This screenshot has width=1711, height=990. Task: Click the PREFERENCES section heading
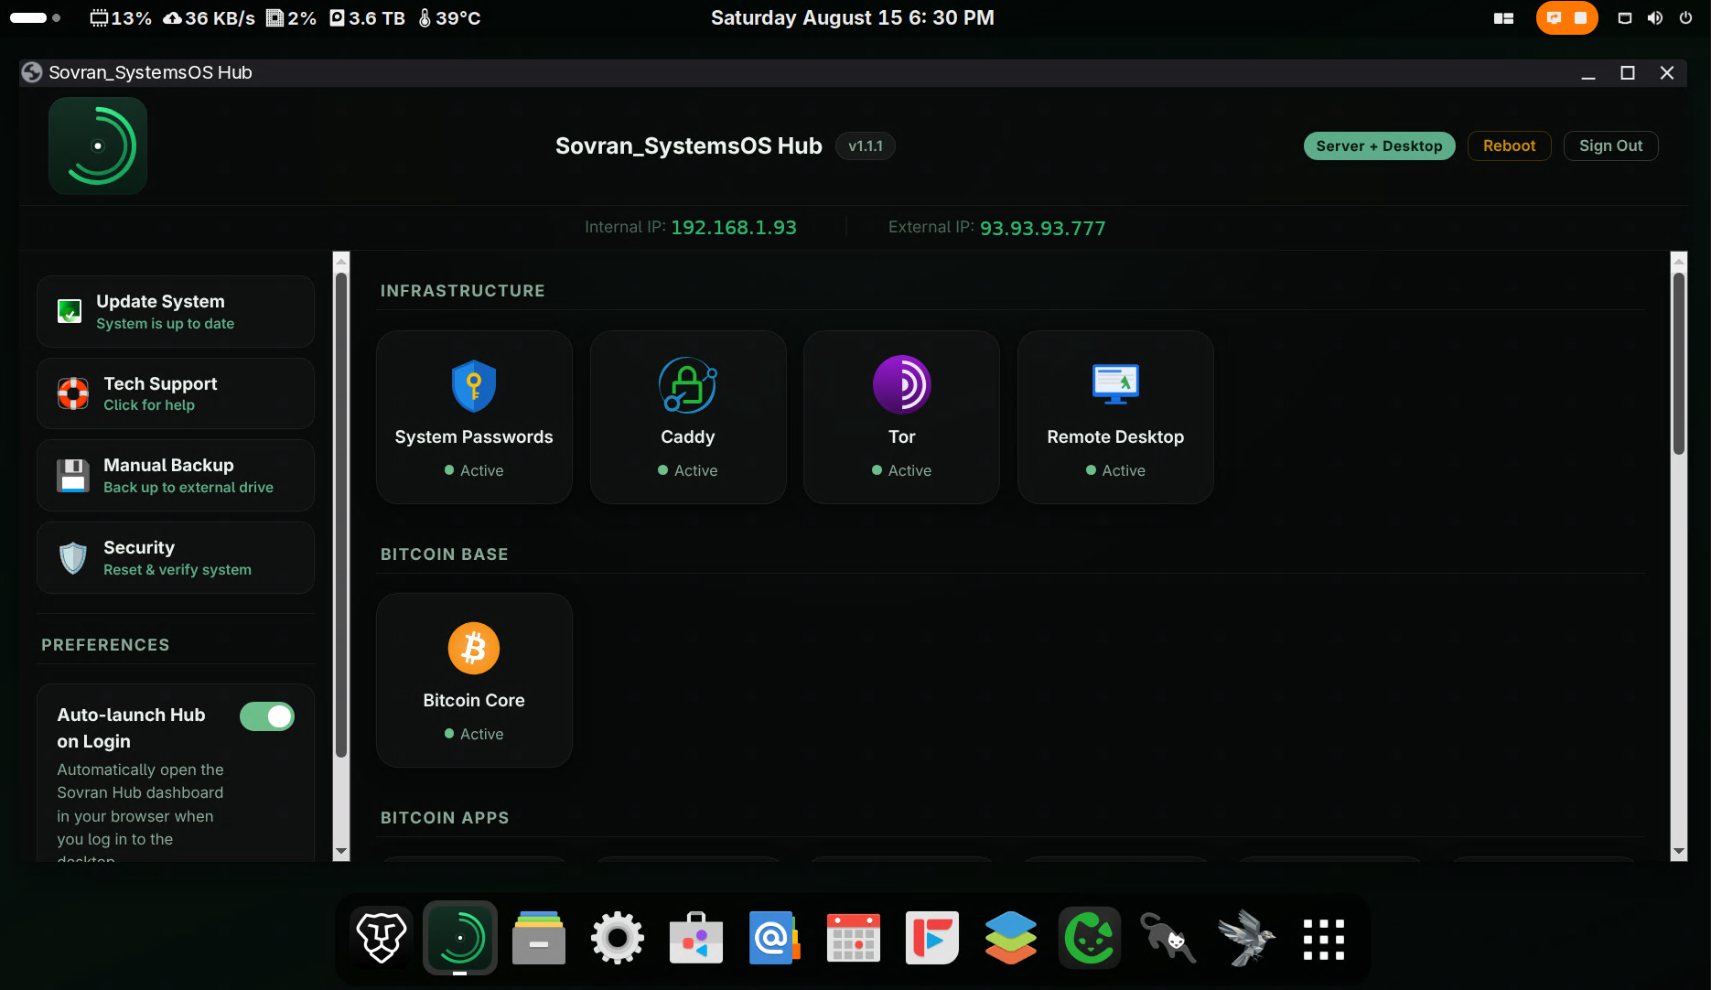(x=105, y=645)
